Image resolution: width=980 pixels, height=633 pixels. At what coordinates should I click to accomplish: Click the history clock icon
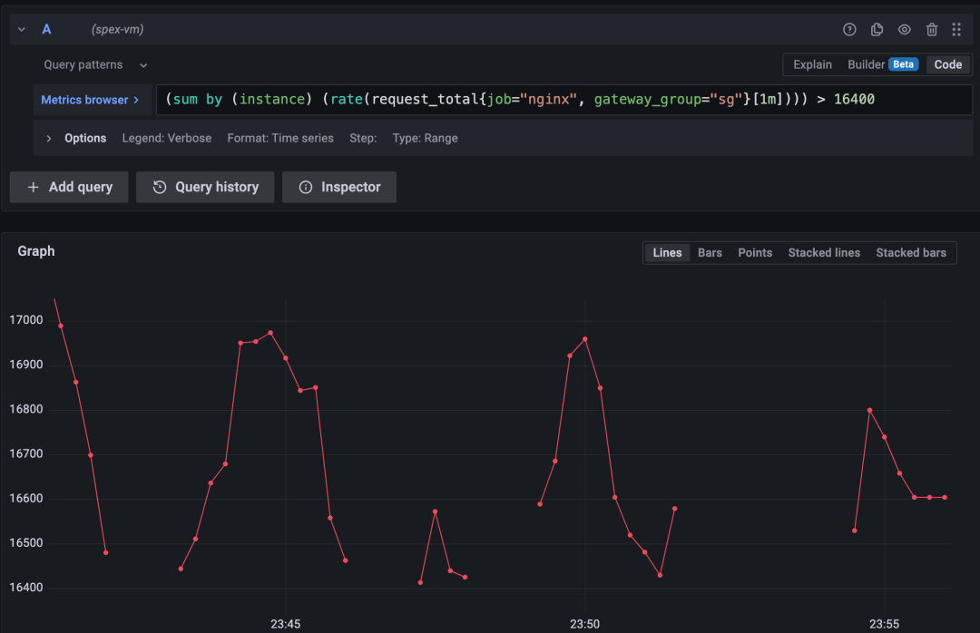pyautogui.click(x=160, y=187)
